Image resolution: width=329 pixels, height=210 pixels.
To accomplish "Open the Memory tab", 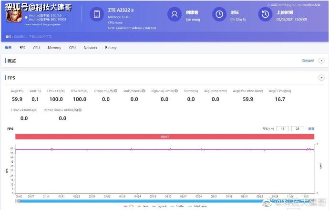I will tap(54, 48).
